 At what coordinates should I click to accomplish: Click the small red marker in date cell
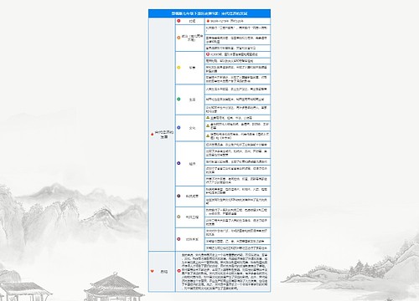(x=208, y=21)
